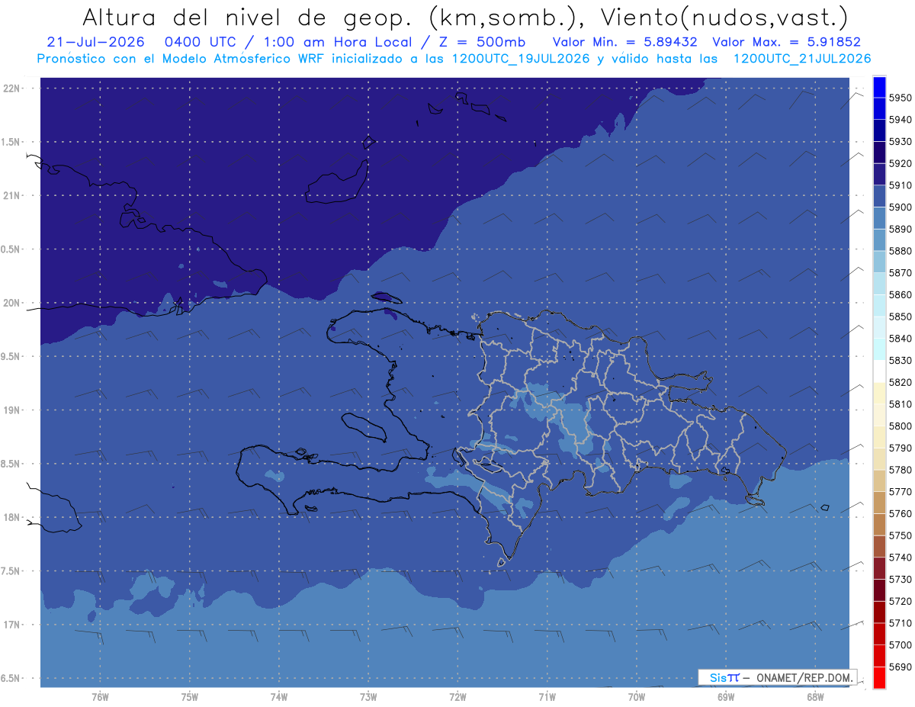Image resolution: width=915 pixels, height=707 pixels.
Task: Click the 71W longitude label
Action: pos(547,697)
